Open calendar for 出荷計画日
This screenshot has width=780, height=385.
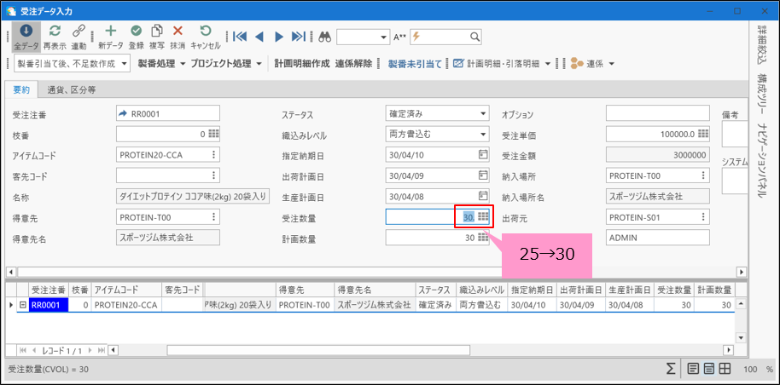482,175
